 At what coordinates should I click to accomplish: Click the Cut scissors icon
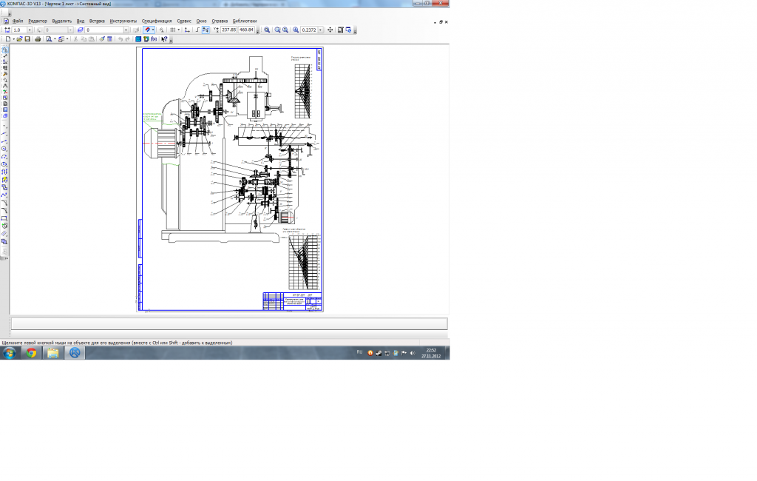[x=76, y=39]
